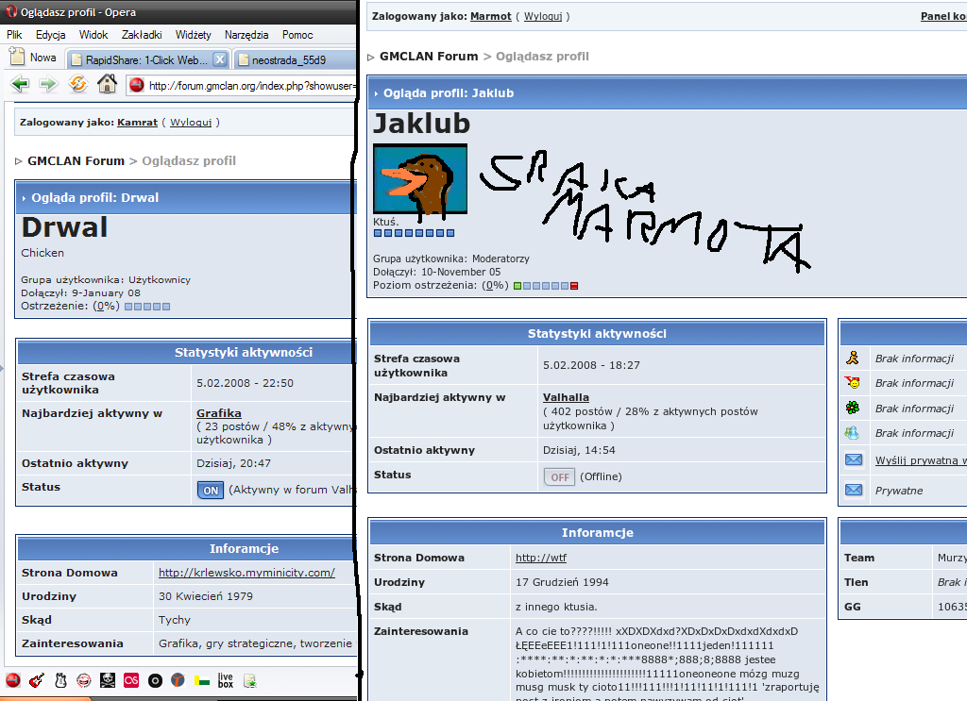Click the OFF status indicator for Jaklub
Screen dimensions: 967x701
coord(559,476)
